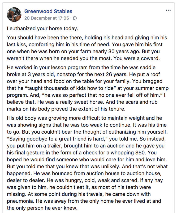Open the 20 December at 17:05 timestamp
Screen dimensions: 177x213
point(47,18)
